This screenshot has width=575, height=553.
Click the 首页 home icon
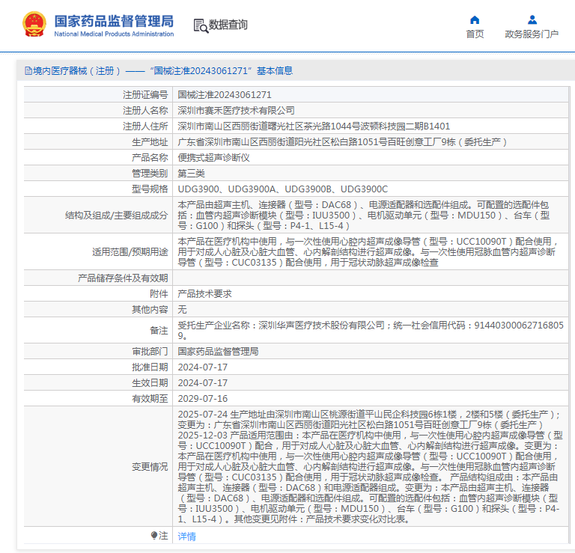[x=475, y=19]
